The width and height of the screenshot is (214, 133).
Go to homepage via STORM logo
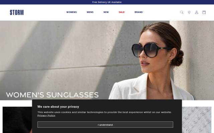click(x=17, y=13)
